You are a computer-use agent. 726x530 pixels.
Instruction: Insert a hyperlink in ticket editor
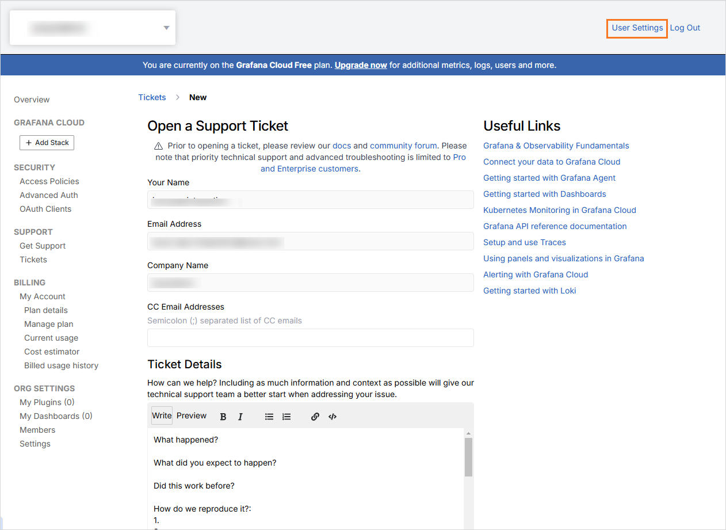coord(315,417)
